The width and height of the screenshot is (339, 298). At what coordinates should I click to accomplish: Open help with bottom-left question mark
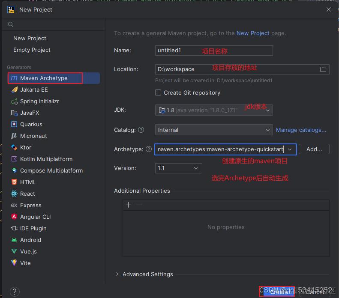tap(15, 292)
